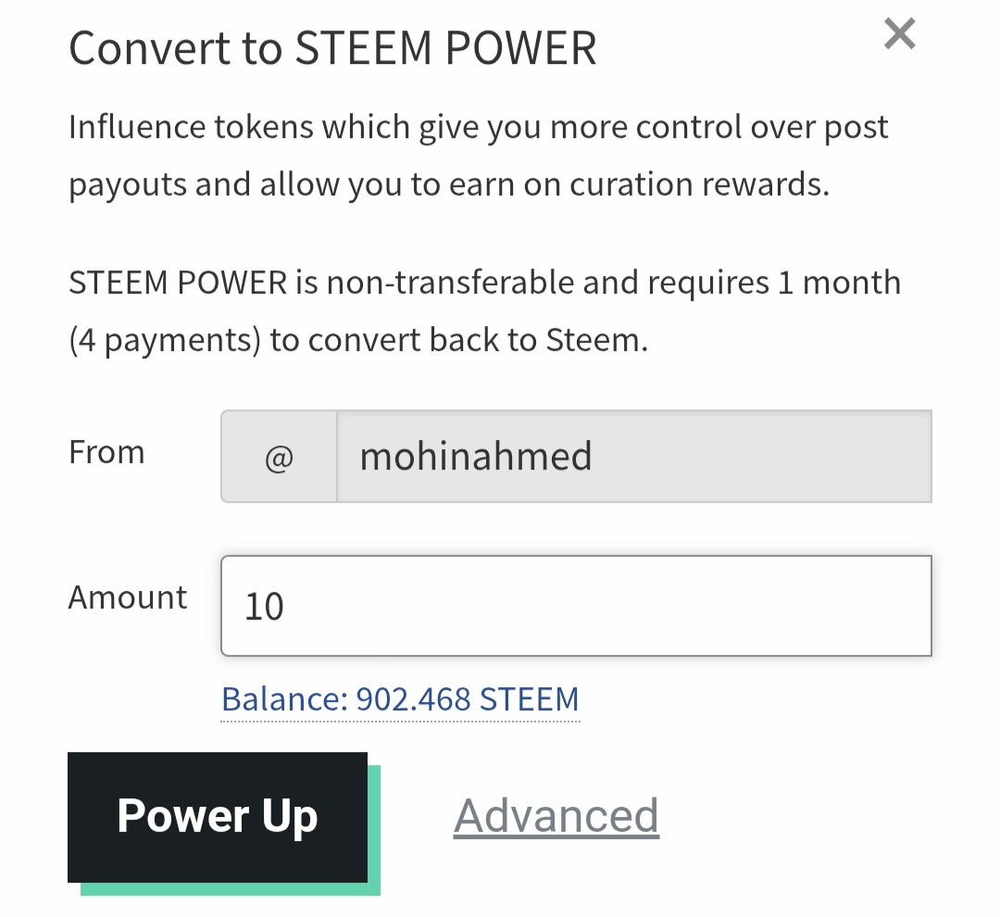
Task: Click the Amount field label
Action: click(128, 597)
